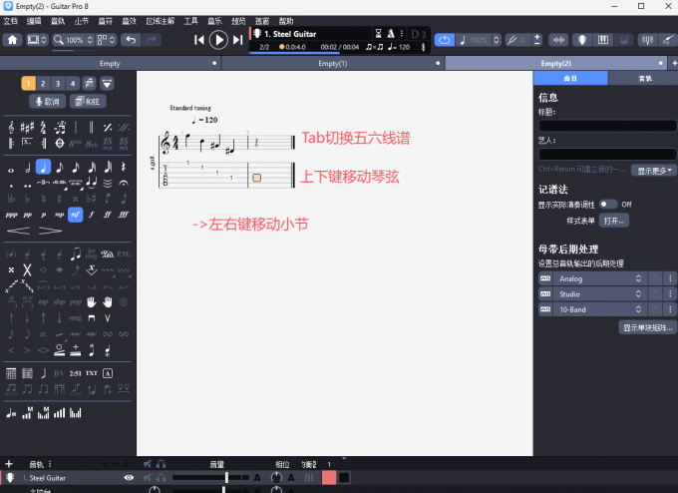This screenshot has width=678, height=493.
Task: Go to the home screen icon
Action: point(13,40)
